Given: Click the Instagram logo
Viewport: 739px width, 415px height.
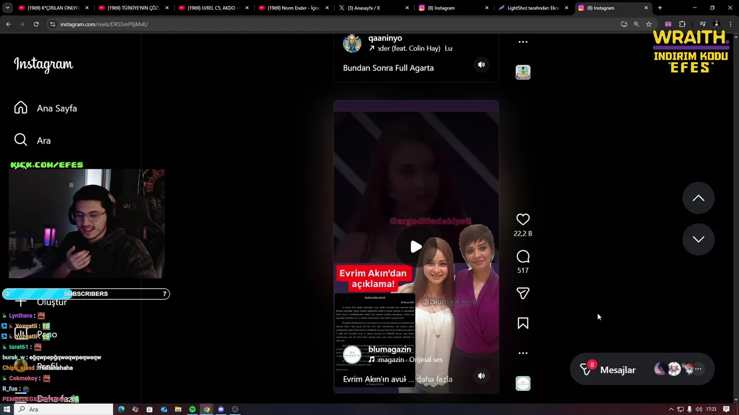Looking at the screenshot, I should click(x=43, y=65).
